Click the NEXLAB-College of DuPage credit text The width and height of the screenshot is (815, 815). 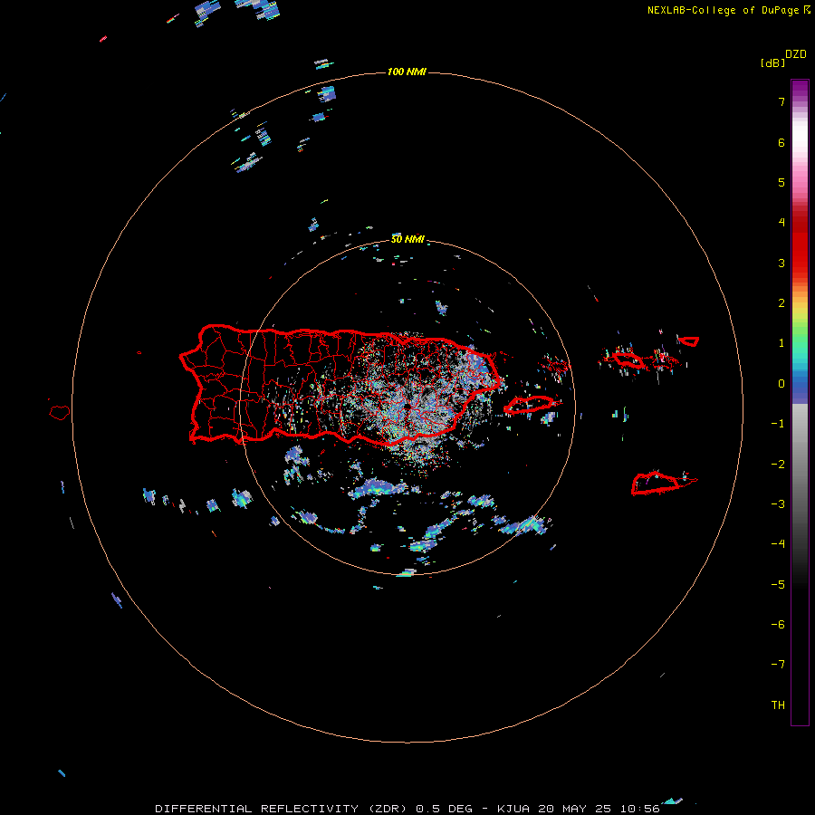(x=723, y=10)
